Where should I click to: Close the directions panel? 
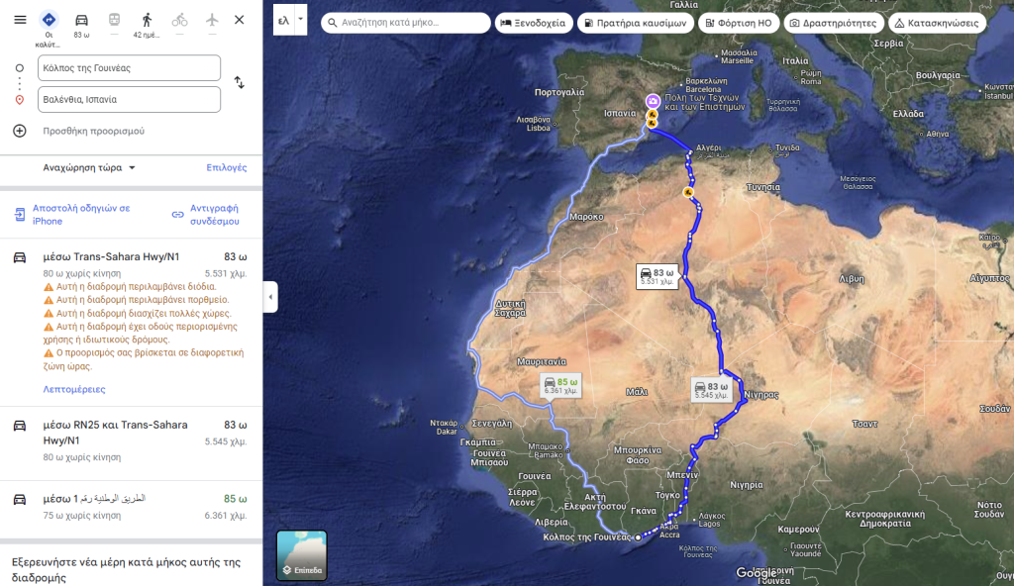pos(240,20)
